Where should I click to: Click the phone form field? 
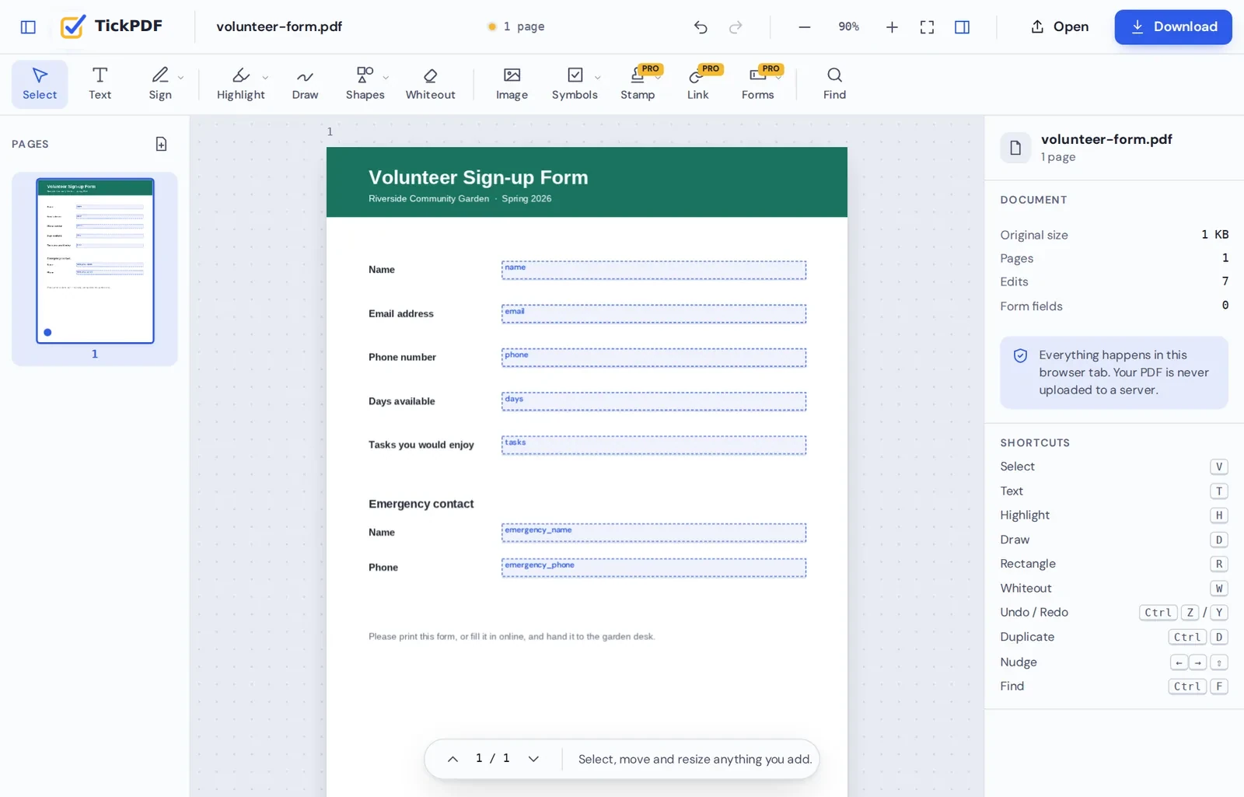point(654,358)
